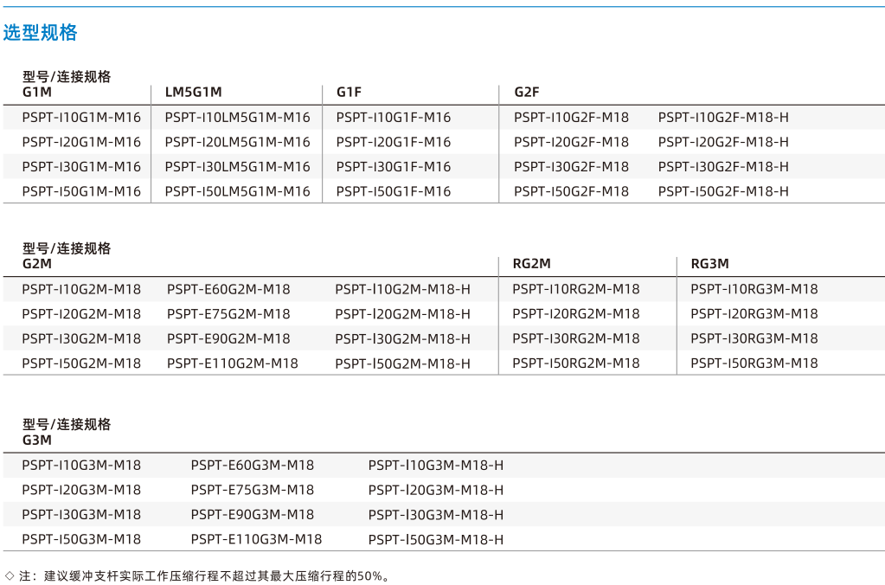Select model PSPT-I30G2M-M18-H
Viewport: 885px width, 585px height.
point(402,339)
